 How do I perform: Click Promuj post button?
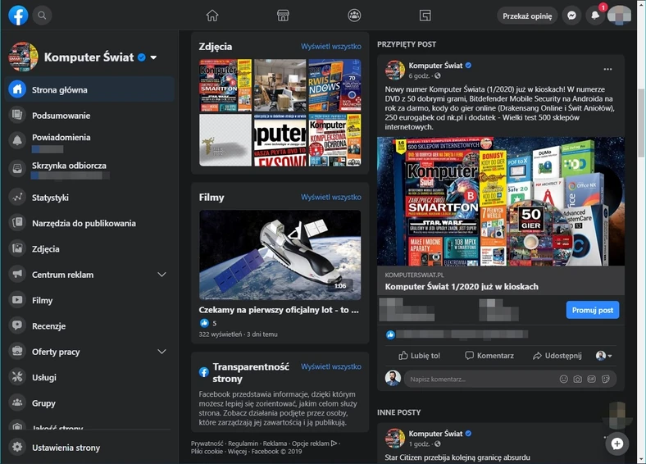tap(593, 310)
